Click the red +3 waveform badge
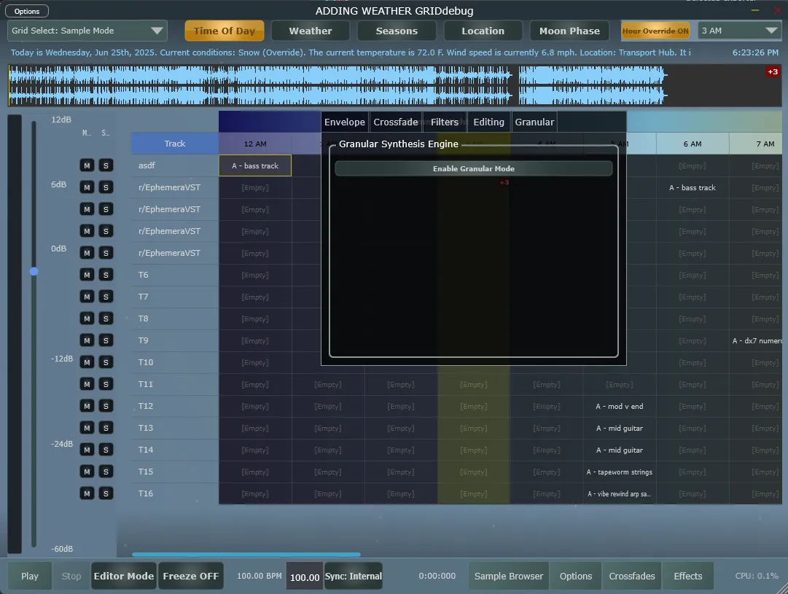 click(x=772, y=71)
